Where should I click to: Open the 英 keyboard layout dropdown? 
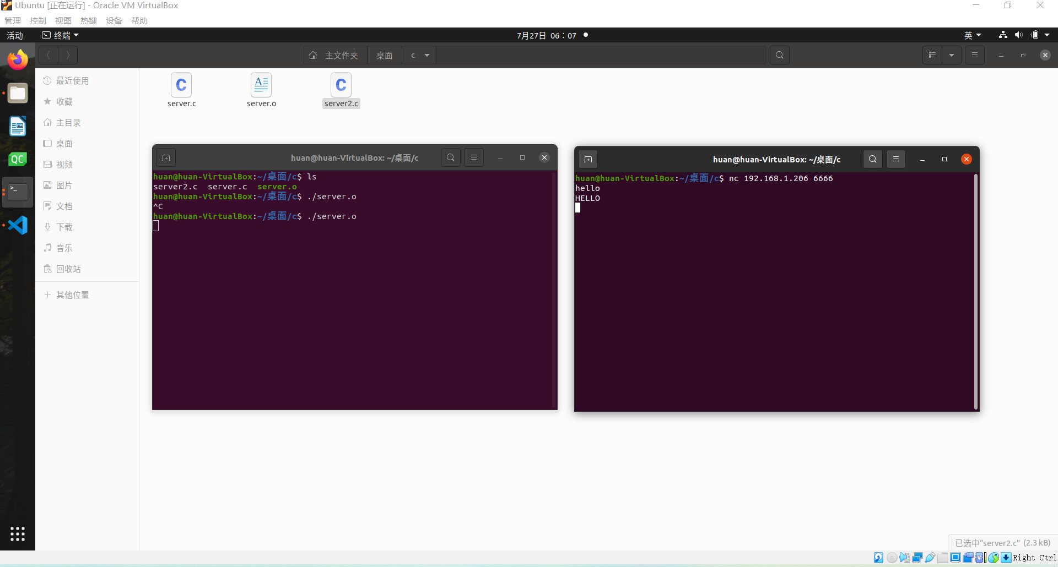click(972, 35)
